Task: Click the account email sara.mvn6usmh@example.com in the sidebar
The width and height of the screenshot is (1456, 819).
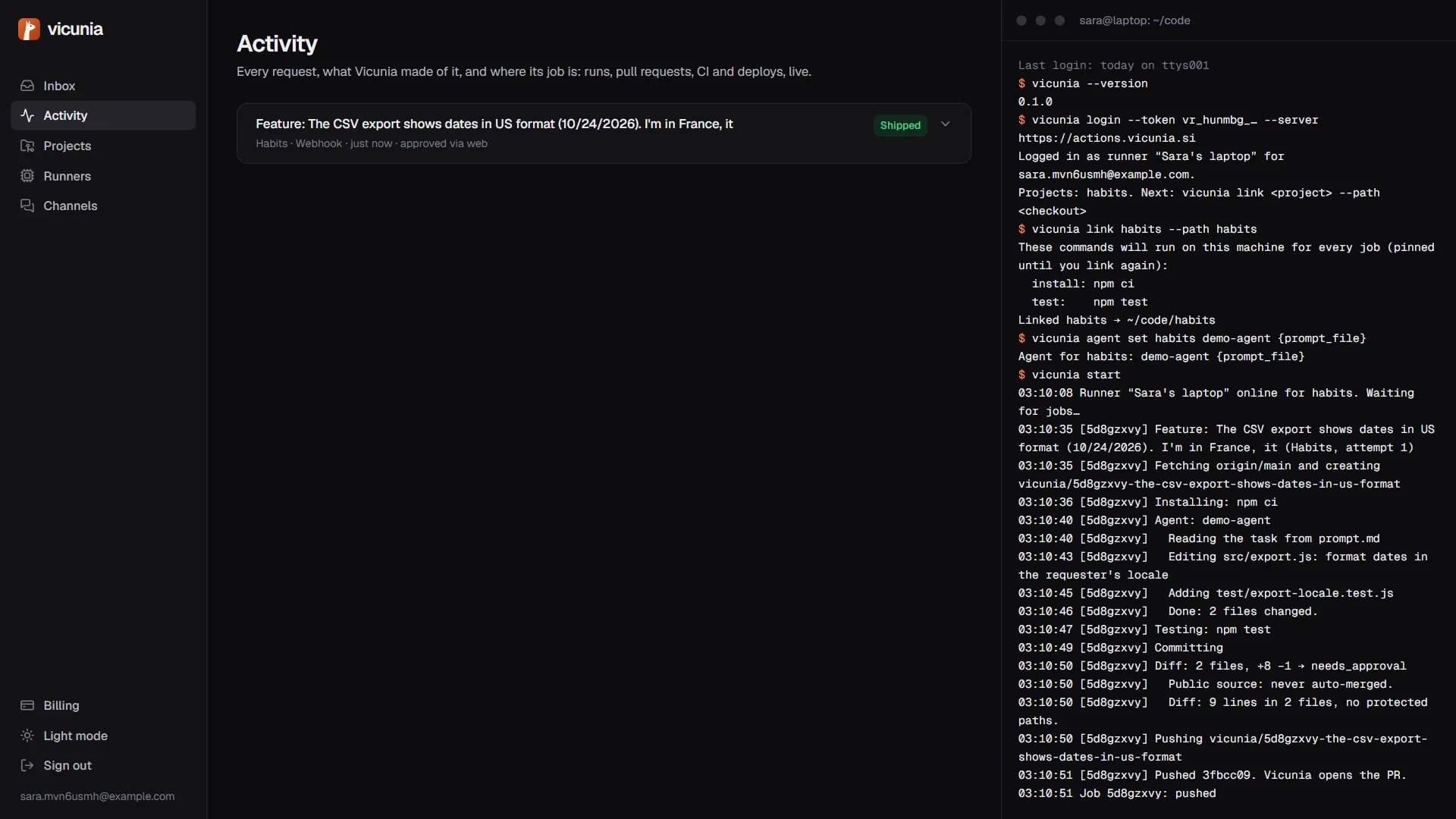Action: pyautogui.click(x=97, y=796)
